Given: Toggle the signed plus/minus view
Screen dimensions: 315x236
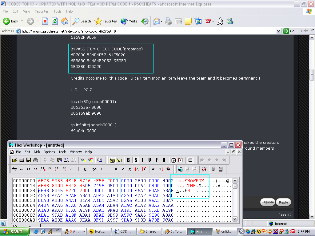Looking at the screenshot, I should pos(173,160).
